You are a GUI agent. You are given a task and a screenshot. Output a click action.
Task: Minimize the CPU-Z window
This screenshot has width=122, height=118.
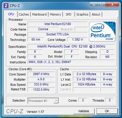click(x=94, y=5)
